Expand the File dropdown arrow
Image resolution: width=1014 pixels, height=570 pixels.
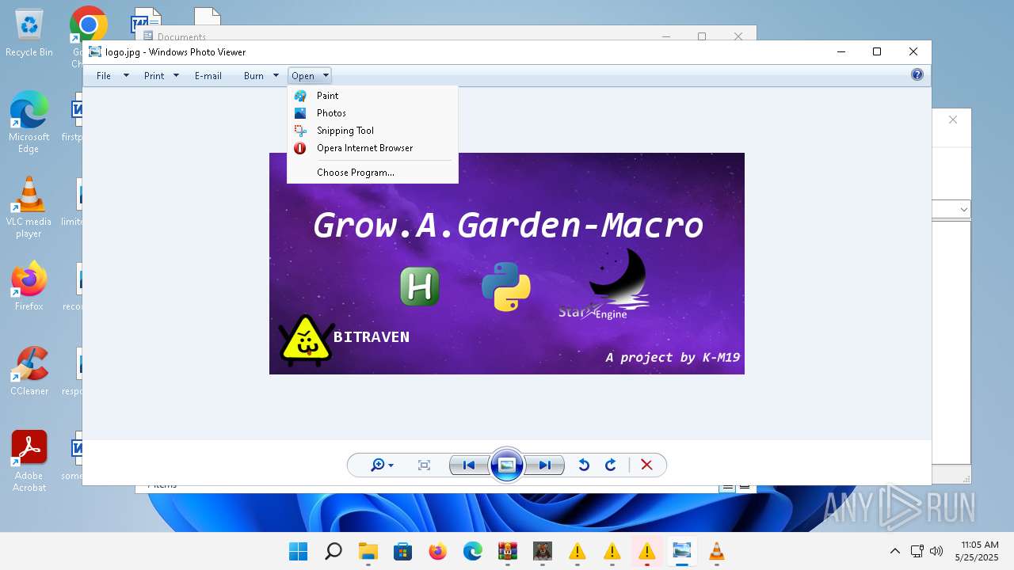tap(126, 76)
